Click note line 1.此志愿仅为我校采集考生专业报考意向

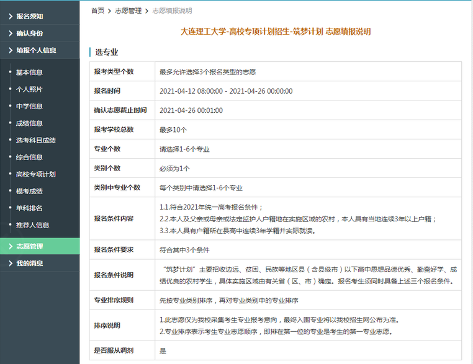coord(279,320)
